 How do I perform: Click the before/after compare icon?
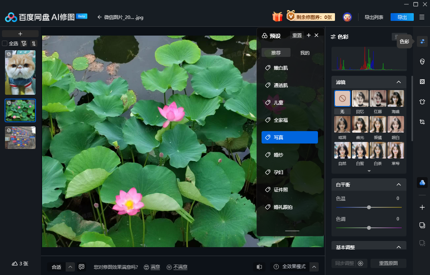[x=259, y=266]
